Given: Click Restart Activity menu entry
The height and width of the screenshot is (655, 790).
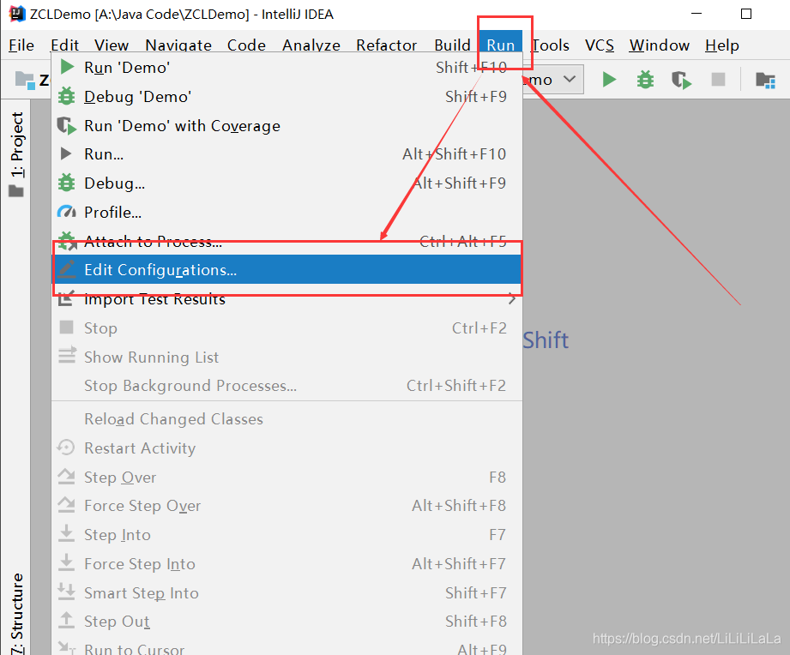Looking at the screenshot, I should click(x=286, y=448).
